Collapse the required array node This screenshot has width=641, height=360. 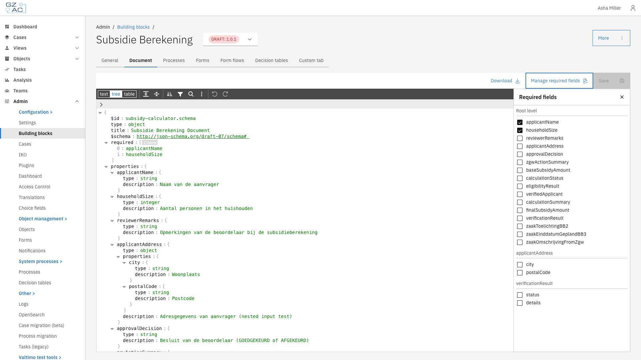106,143
